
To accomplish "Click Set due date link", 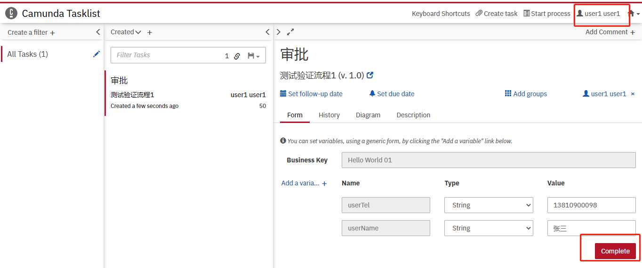I will [x=392, y=94].
